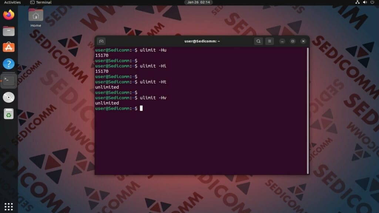This screenshot has width=379, height=213.
Task: Click the 'ulimit -Hv' command text
Action: point(153,98)
